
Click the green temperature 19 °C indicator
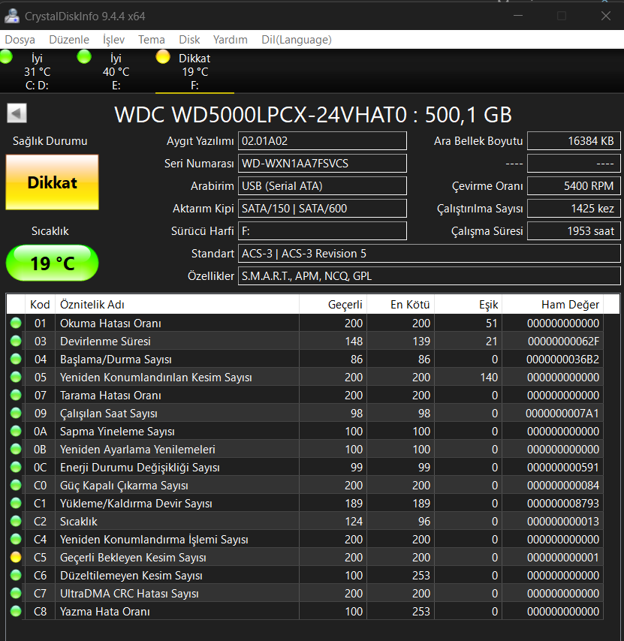(x=51, y=263)
